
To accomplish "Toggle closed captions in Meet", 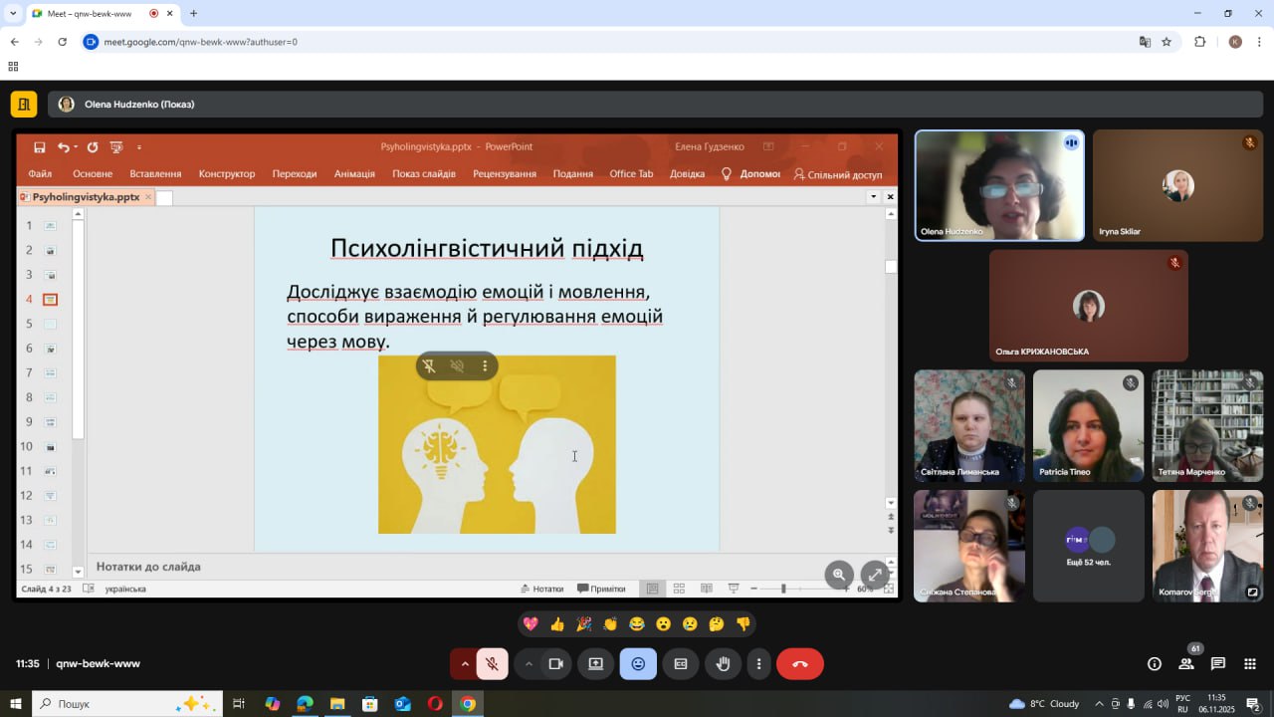I will [681, 664].
